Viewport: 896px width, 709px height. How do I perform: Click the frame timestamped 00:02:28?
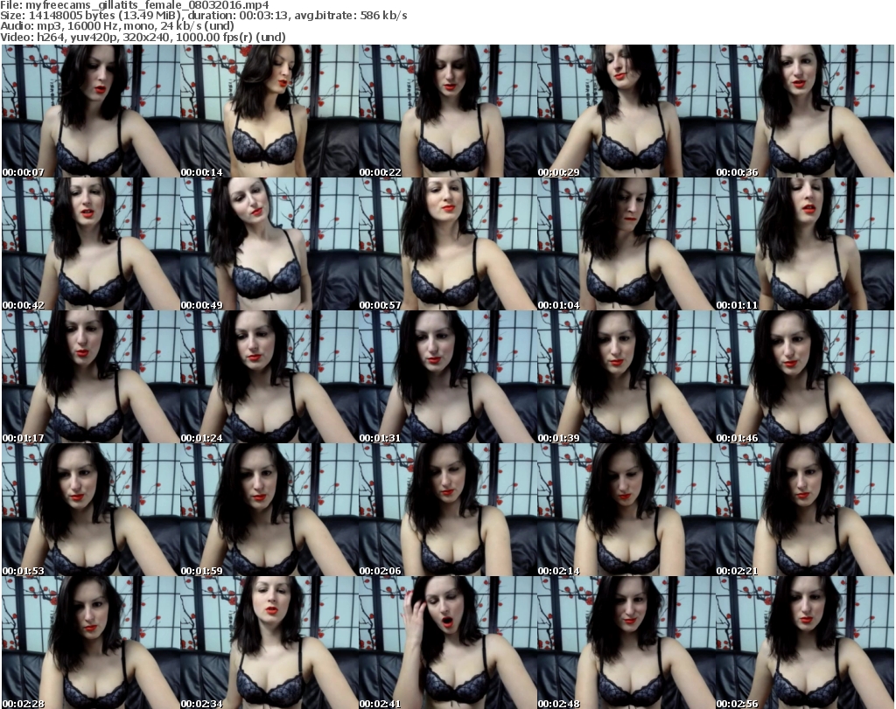[91, 643]
